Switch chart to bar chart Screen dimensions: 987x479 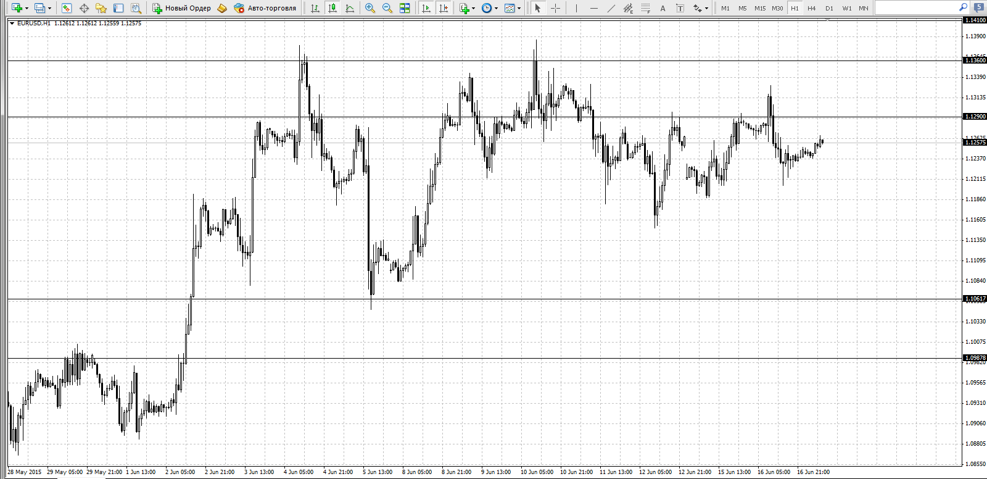315,8
